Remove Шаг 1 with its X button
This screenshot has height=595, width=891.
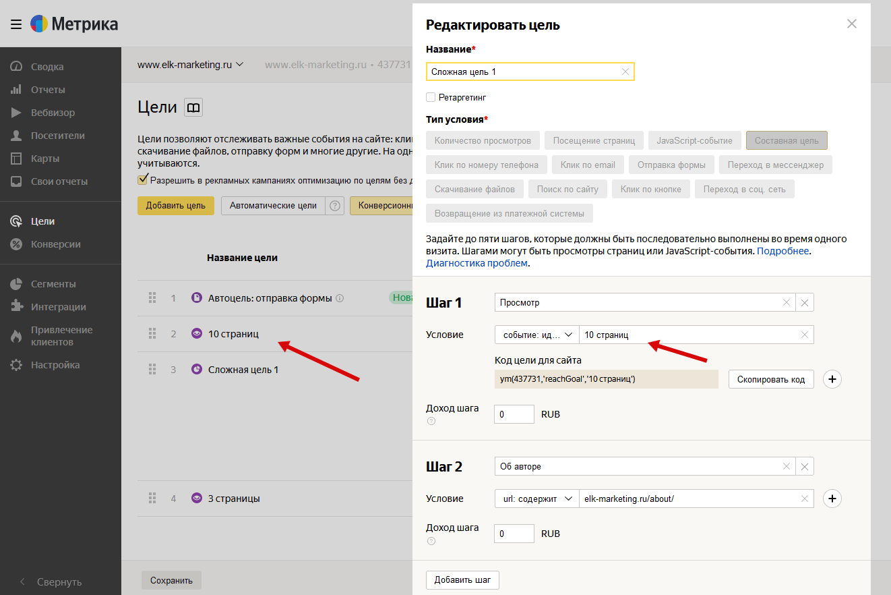(805, 303)
